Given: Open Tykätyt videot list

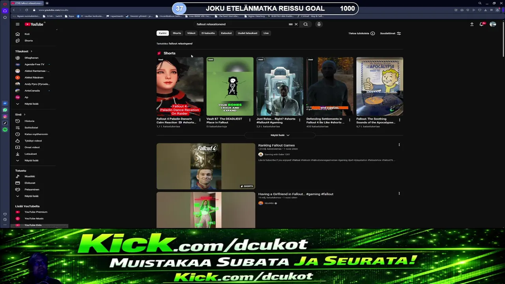Looking at the screenshot, I should pos(34,141).
